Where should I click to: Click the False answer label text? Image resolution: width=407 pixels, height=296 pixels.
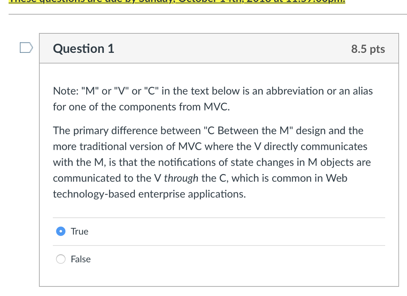click(x=81, y=259)
